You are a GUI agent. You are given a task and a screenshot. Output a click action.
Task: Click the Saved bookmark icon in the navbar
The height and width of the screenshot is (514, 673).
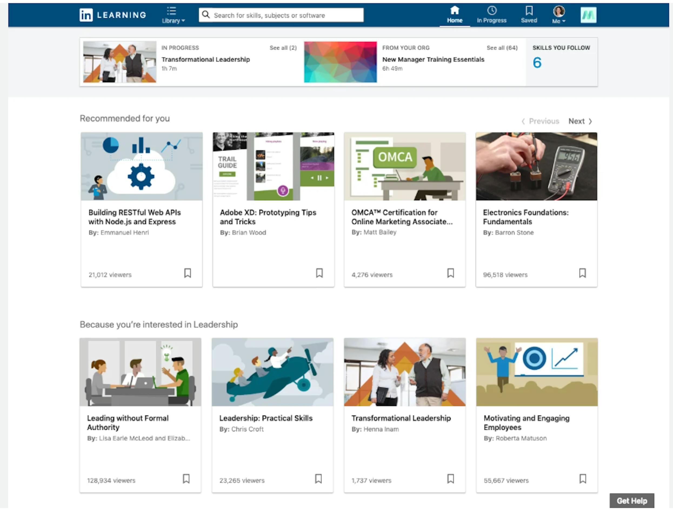[x=529, y=12]
